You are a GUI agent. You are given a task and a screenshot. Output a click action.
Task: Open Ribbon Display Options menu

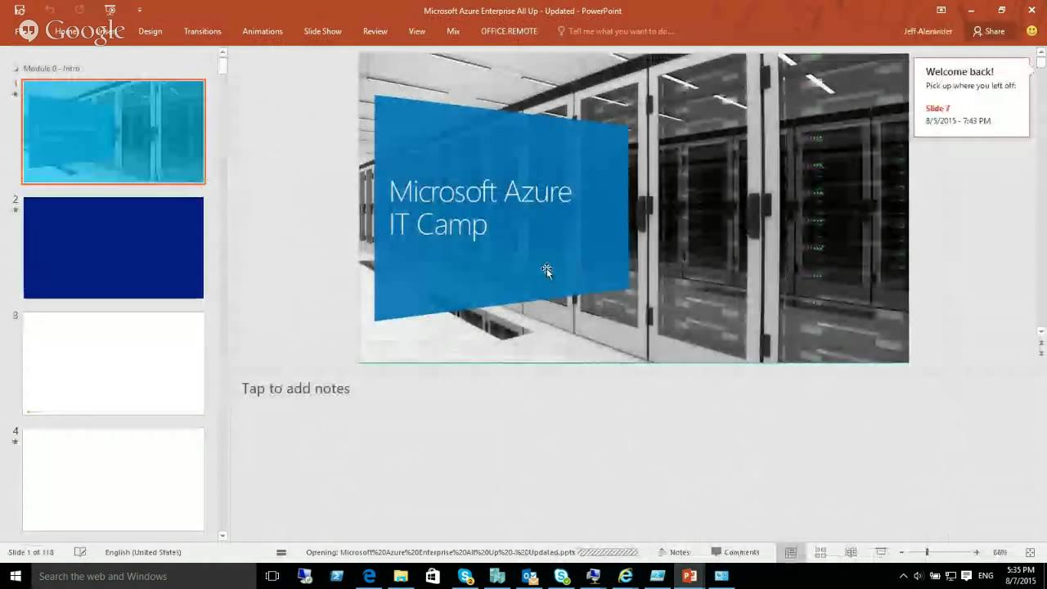(941, 10)
